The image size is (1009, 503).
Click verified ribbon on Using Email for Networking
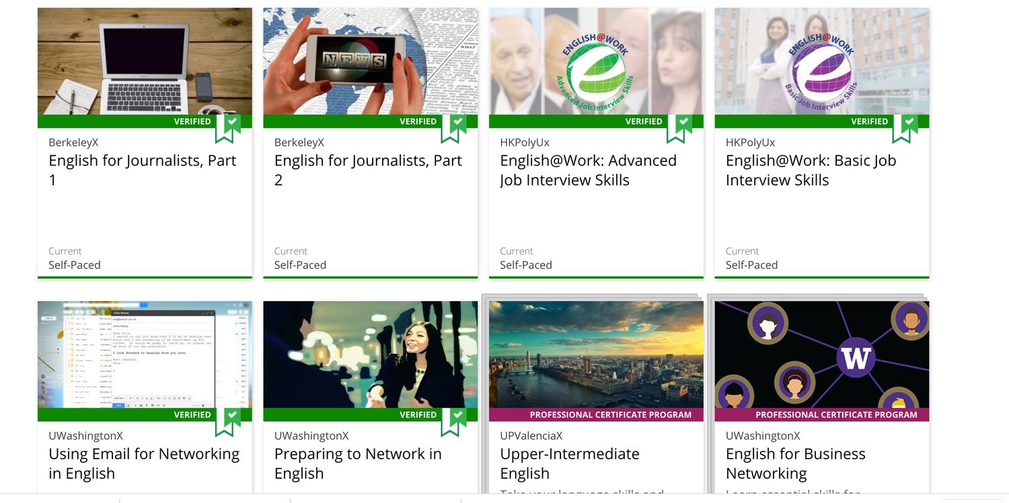[228, 421]
